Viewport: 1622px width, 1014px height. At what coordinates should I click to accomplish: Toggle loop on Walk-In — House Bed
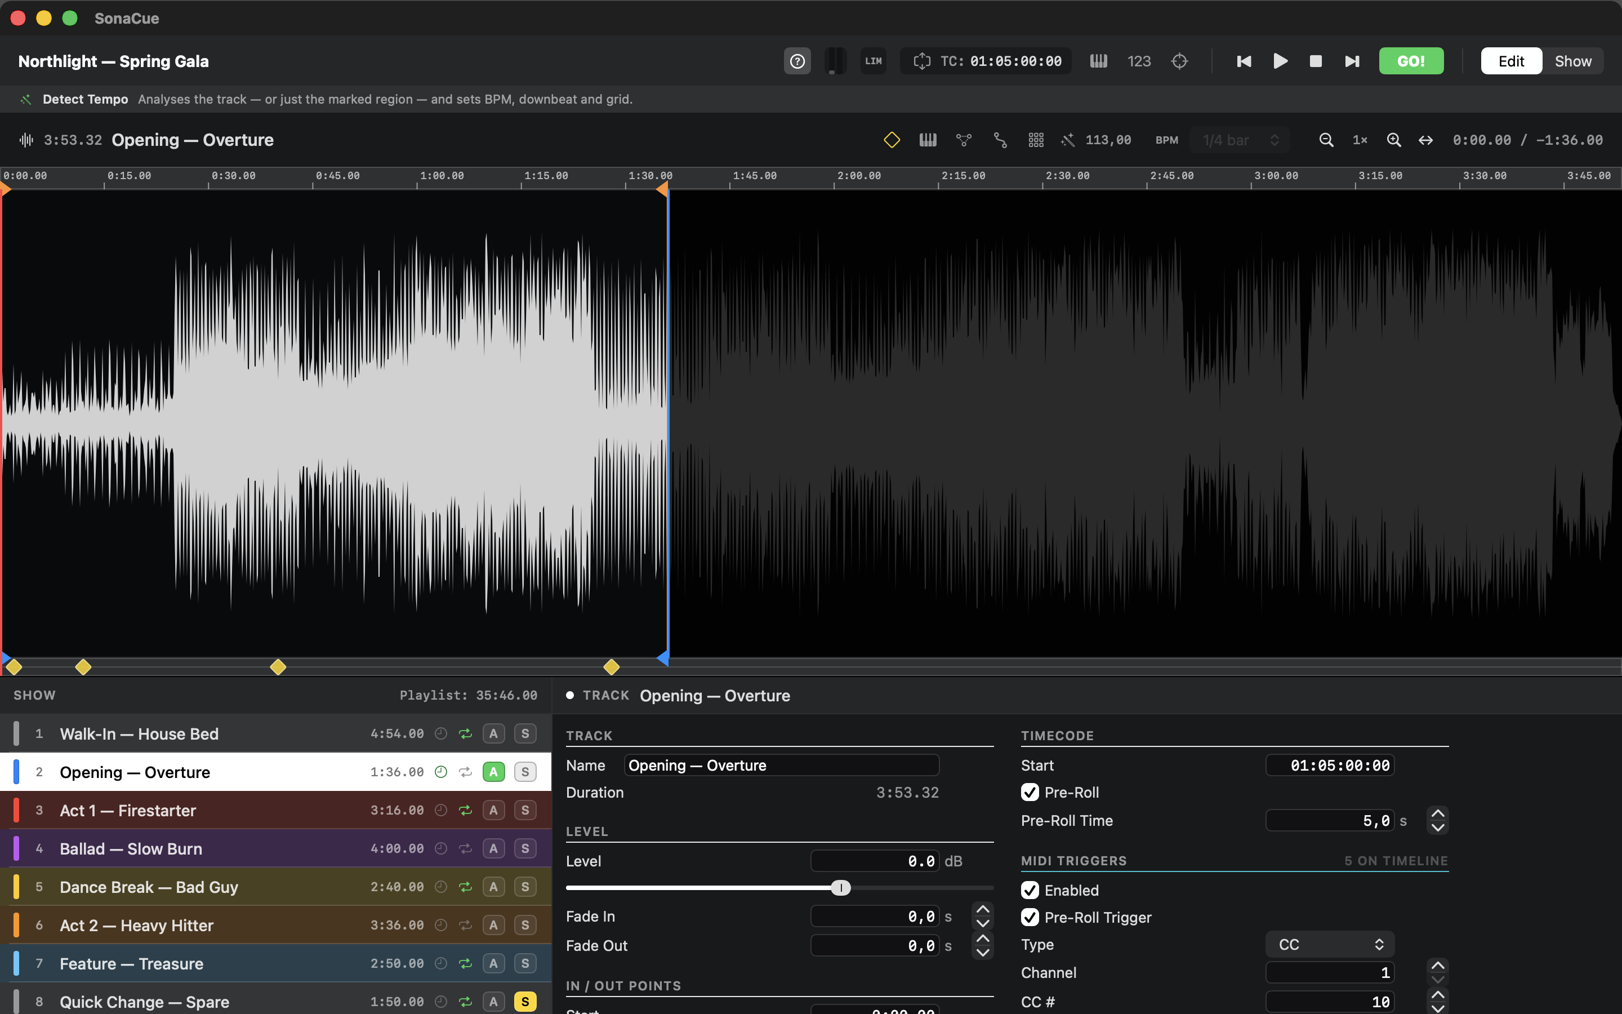pos(465,733)
